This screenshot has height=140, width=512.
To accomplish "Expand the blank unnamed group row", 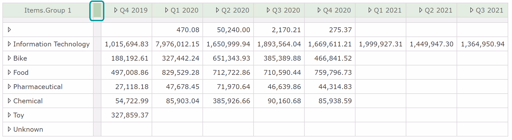I will 9,30.
